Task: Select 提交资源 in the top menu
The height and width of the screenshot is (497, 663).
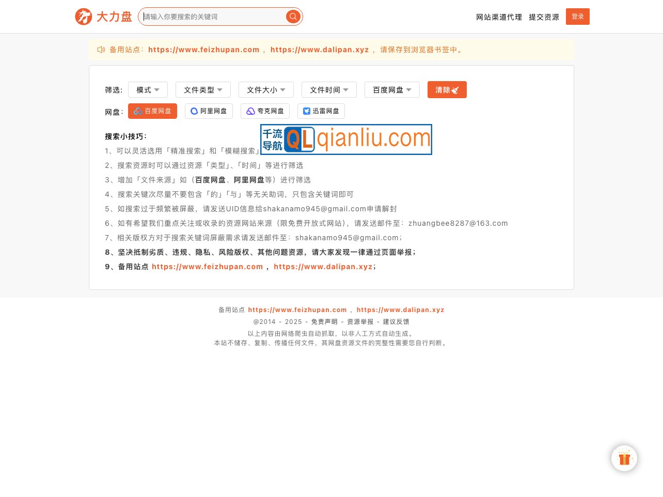Action: tap(544, 17)
